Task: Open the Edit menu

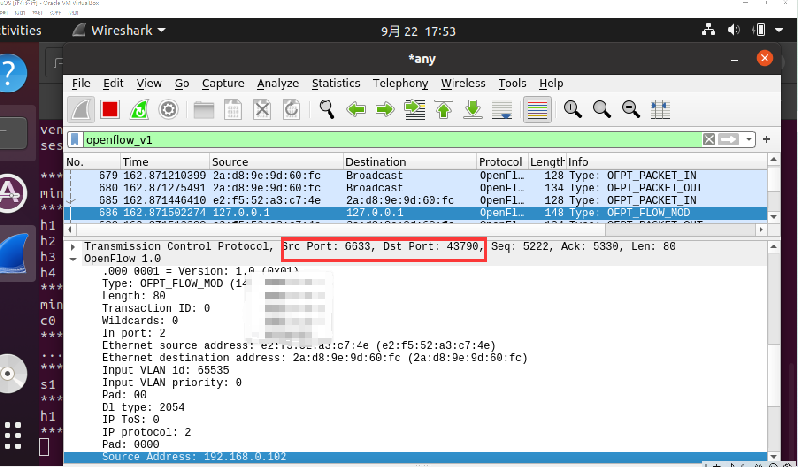Action: pyautogui.click(x=113, y=83)
